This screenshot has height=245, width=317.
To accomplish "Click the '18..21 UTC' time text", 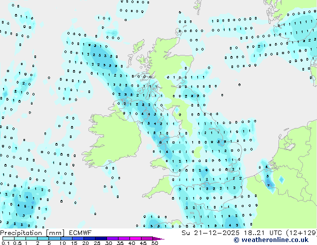I will [x=262, y=233].
